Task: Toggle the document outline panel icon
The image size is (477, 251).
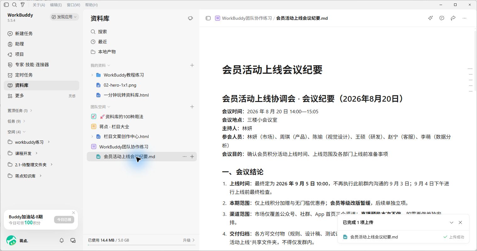Action: coord(208,18)
